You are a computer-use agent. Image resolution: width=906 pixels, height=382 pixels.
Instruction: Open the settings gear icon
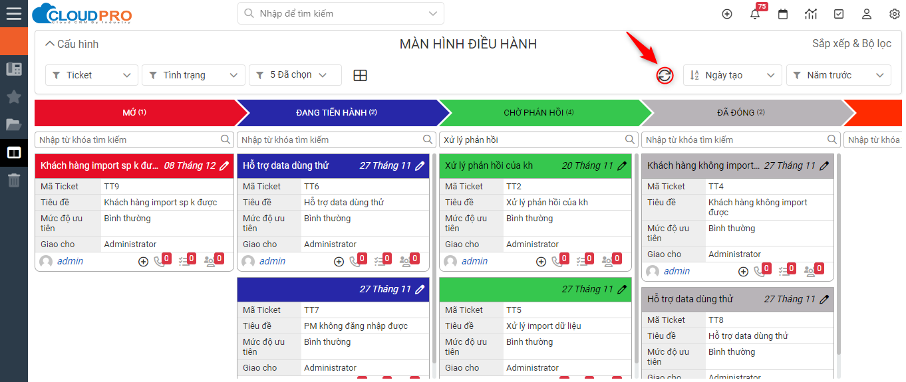895,14
